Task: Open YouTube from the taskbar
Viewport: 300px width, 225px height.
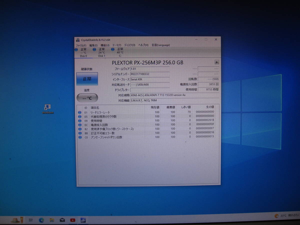Action: [x=73, y=220]
